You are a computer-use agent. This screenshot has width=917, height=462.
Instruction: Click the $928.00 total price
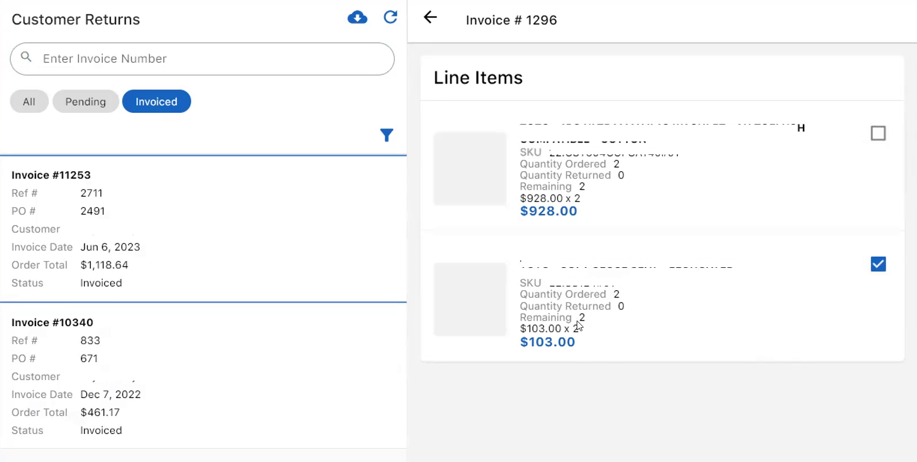pyautogui.click(x=548, y=212)
